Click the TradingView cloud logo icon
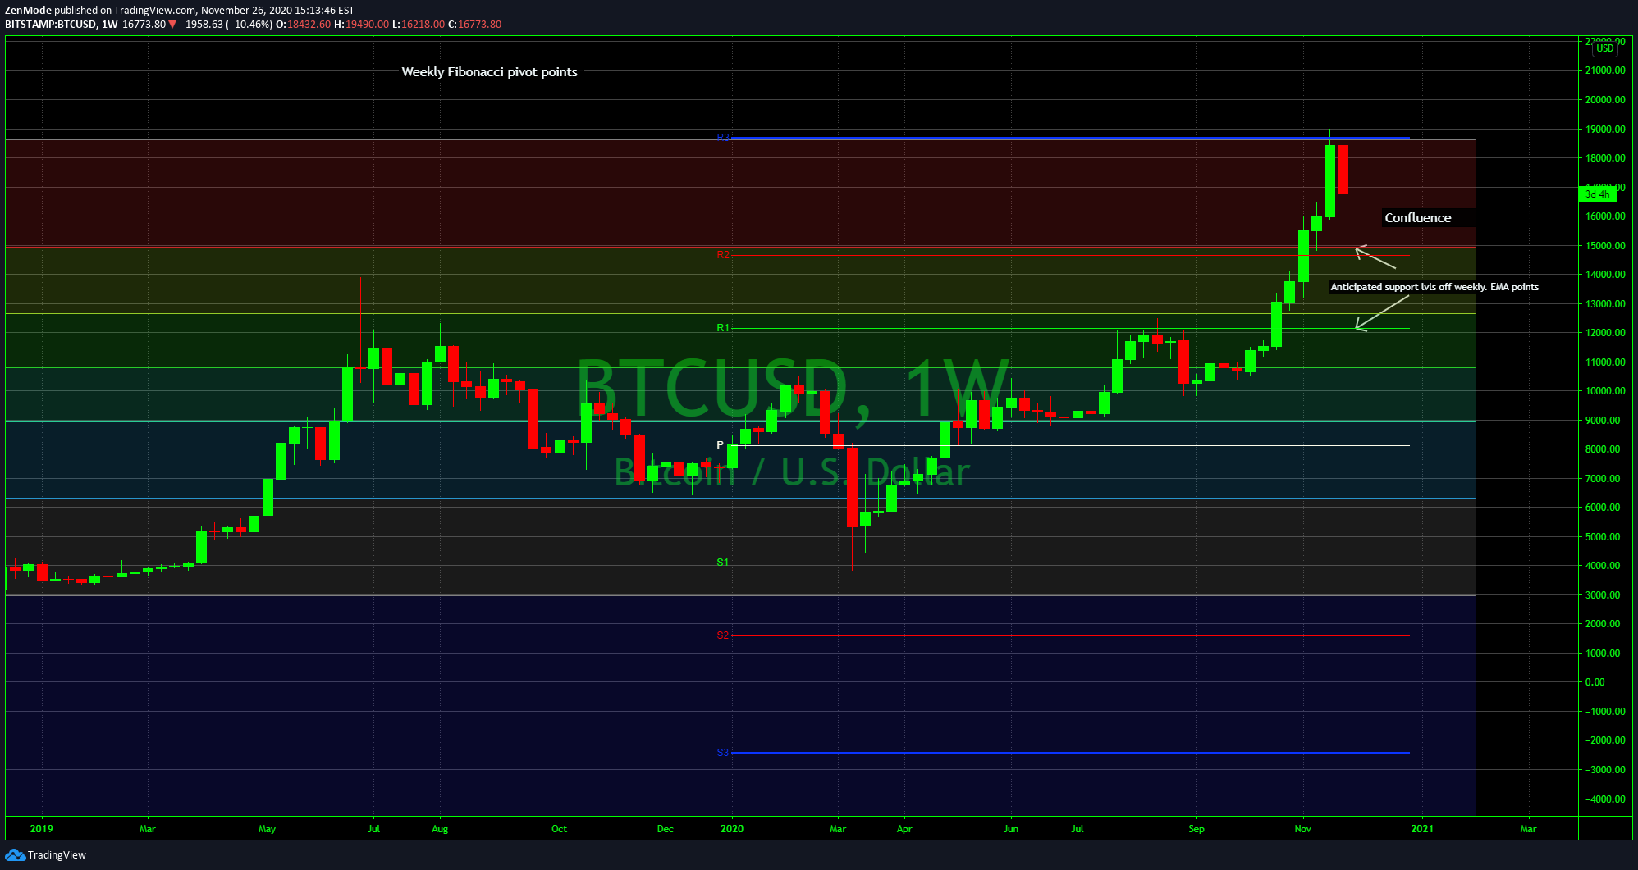1638x870 pixels. click(15, 855)
